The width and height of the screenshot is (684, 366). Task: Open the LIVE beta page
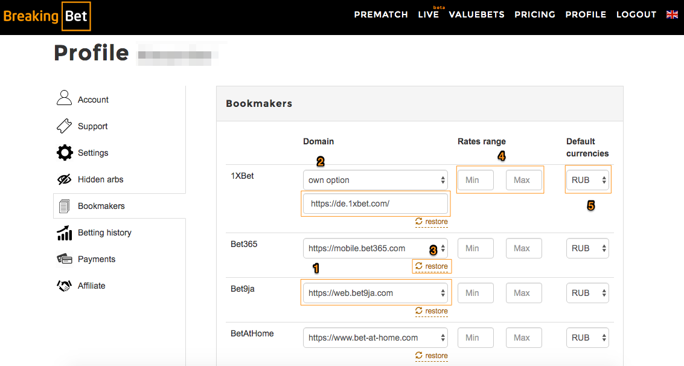tap(429, 15)
